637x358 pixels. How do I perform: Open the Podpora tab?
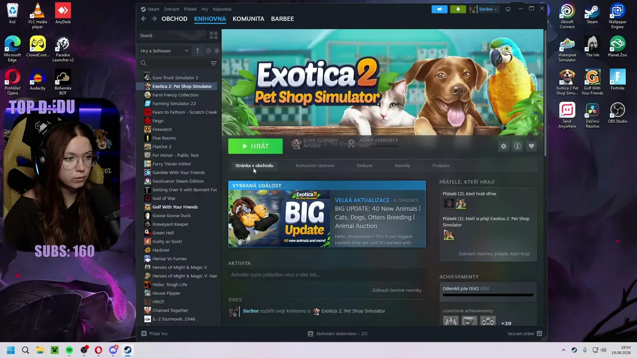[441, 166]
